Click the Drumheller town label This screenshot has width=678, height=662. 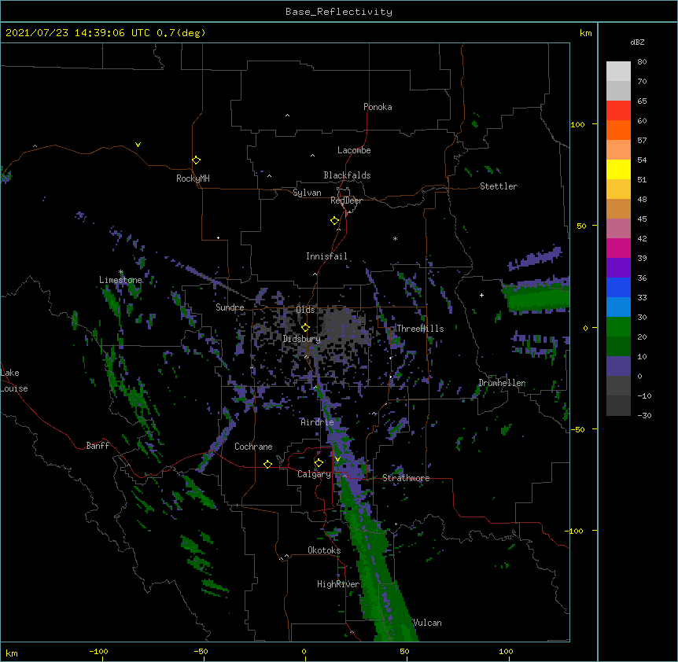(x=502, y=383)
